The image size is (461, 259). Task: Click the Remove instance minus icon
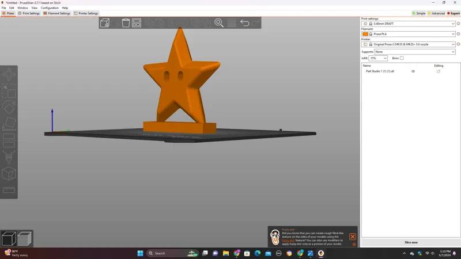point(183,23)
